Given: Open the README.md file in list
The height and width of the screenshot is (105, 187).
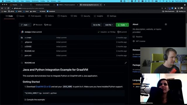Looking at the screenshot, I should pyautogui.click(x=30, y=51).
